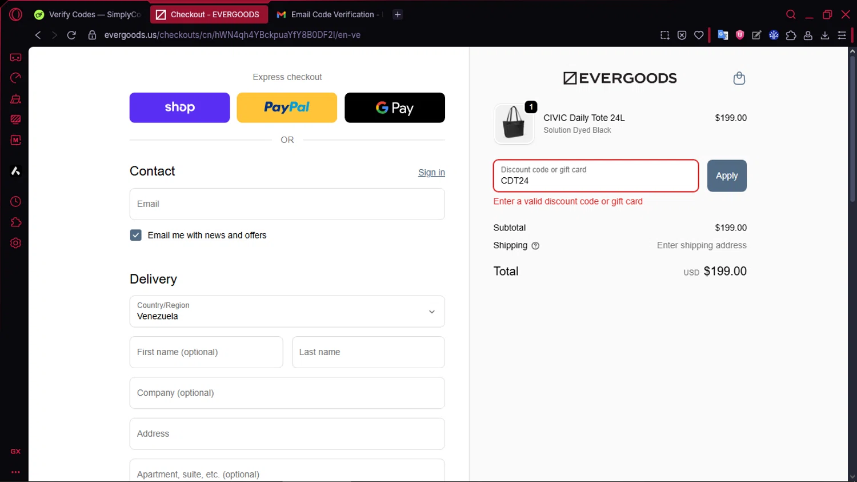
Task: Click the 'Solution Dyed Black' variant text
Action: coord(577,130)
